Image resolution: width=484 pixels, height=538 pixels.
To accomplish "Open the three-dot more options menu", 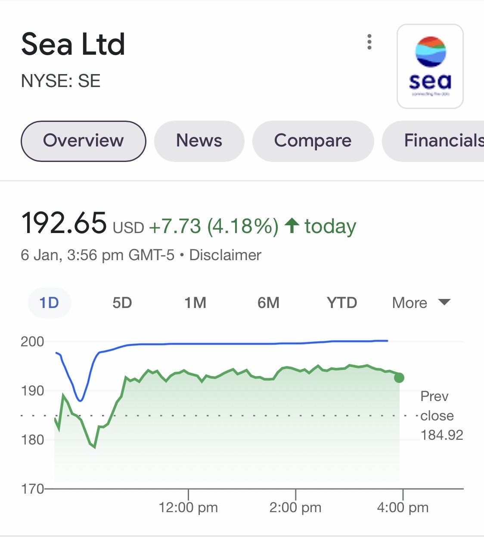I will (x=369, y=42).
